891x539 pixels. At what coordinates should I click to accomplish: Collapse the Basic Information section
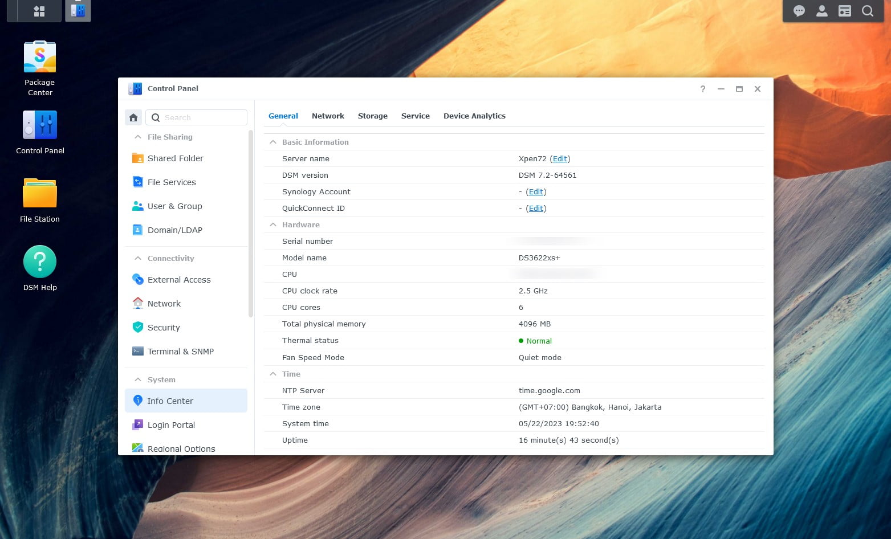(x=273, y=142)
